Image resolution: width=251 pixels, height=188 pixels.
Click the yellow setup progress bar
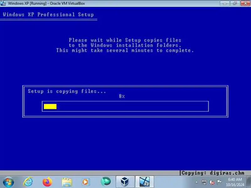pos(50,107)
